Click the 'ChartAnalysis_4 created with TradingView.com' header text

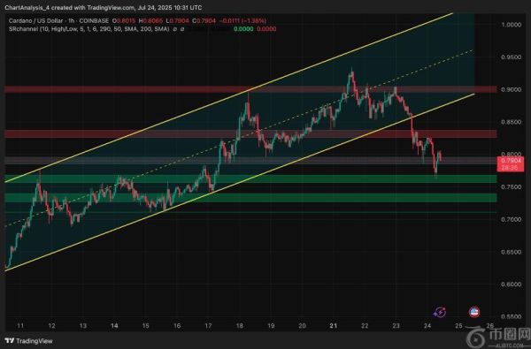[x=69, y=7]
